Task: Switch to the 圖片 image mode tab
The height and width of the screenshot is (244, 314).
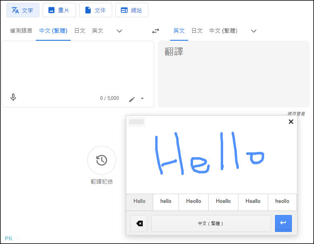Action: pyautogui.click(x=59, y=10)
